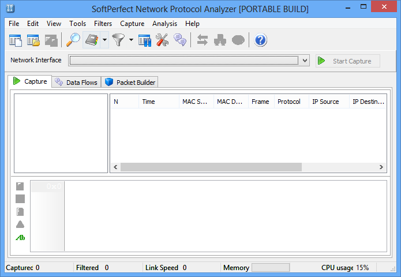Click the 0x0 hex offset cell
Image resolution: width=401 pixels, height=277 pixels.
(47, 186)
